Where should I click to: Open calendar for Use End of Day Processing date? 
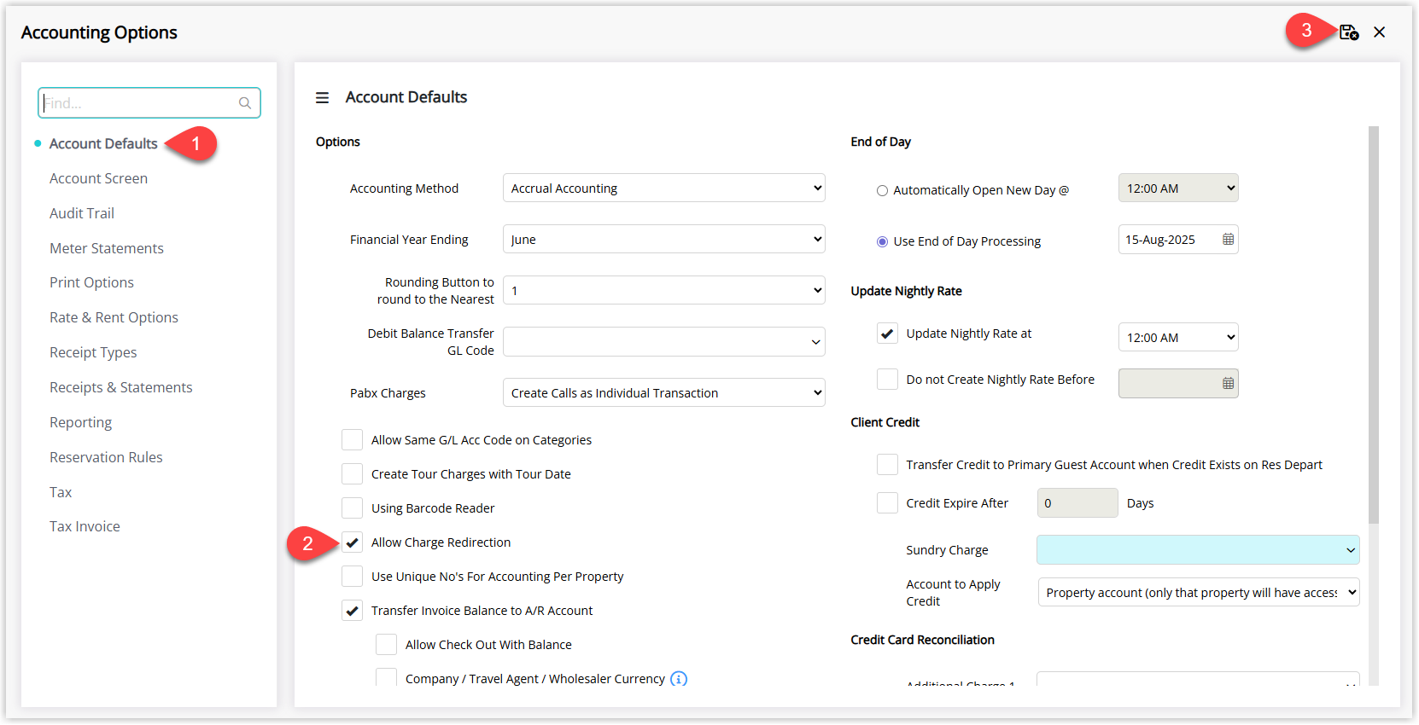[1228, 240]
